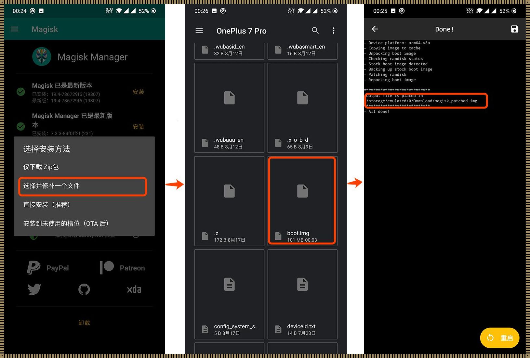Save the log with the floppy disk icon

click(x=514, y=29)
